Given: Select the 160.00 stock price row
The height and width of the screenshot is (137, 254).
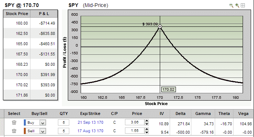Looking at the screenshot, I should pos(30,23).
